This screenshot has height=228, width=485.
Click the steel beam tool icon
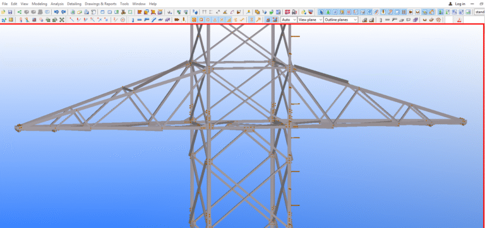click(x=139, y=20)
